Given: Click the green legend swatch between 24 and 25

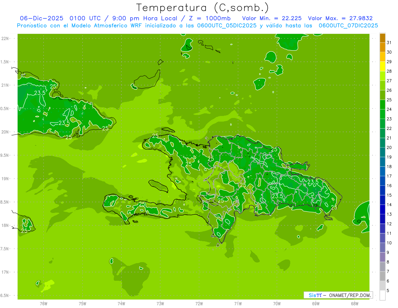Looking at the screenshot, I should click(x=383, y=105).
